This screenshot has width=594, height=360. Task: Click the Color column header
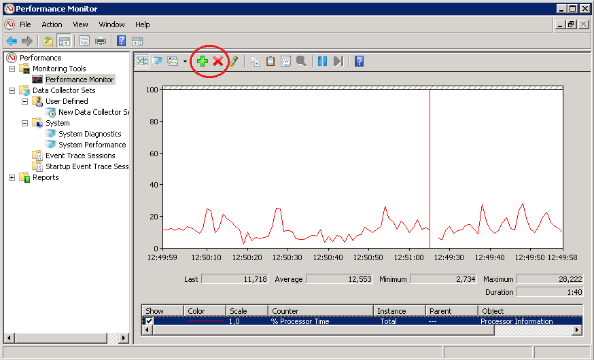[x=205, y=311]
